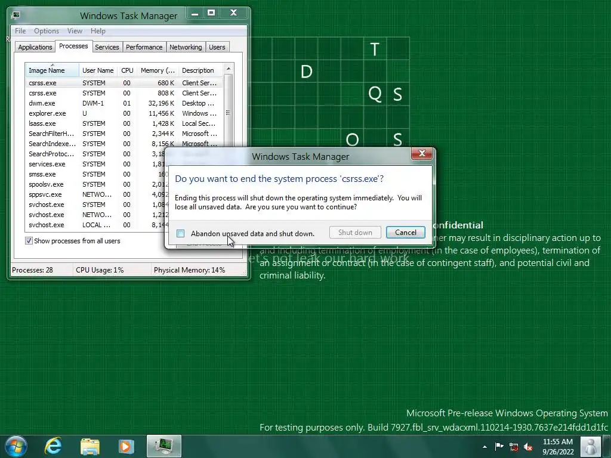Click the network status tray icon
This screenshot has width=611, height=458.
[x=514, y=447]
